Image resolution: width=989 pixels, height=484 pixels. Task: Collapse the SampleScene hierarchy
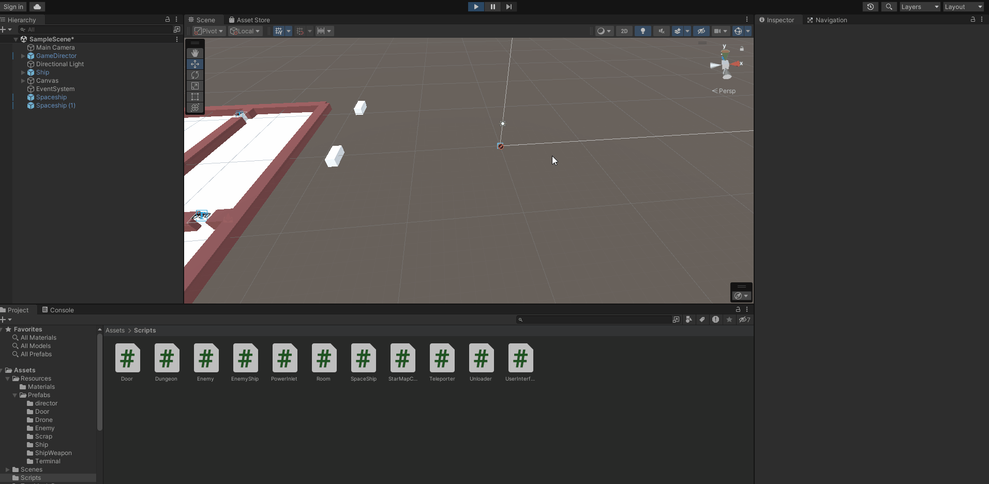click(x=16, y=39)
